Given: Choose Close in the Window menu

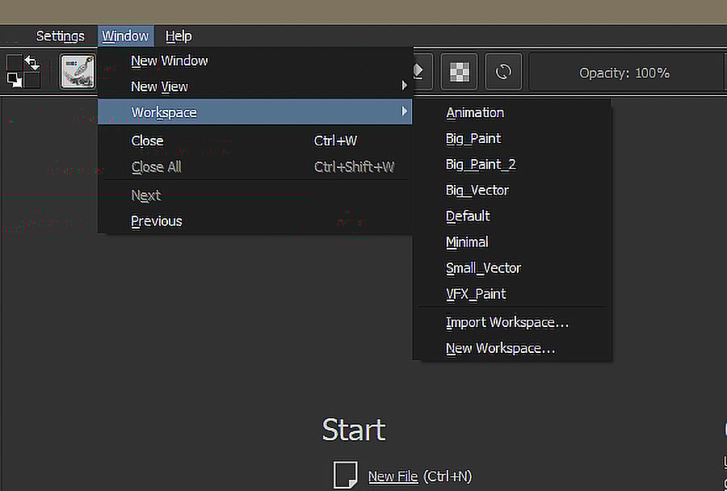Looking at the screenshot, I should coord(255,141).
